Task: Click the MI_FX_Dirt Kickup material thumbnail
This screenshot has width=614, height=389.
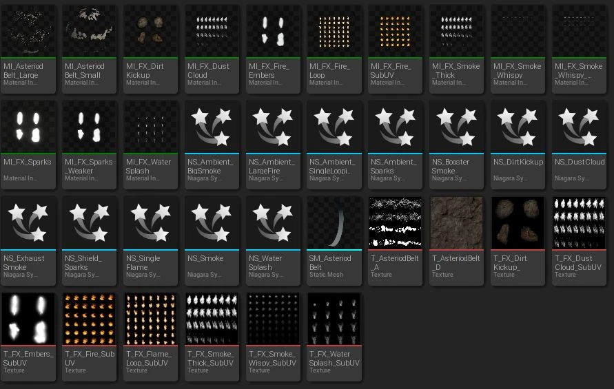Action: (150, 31)
